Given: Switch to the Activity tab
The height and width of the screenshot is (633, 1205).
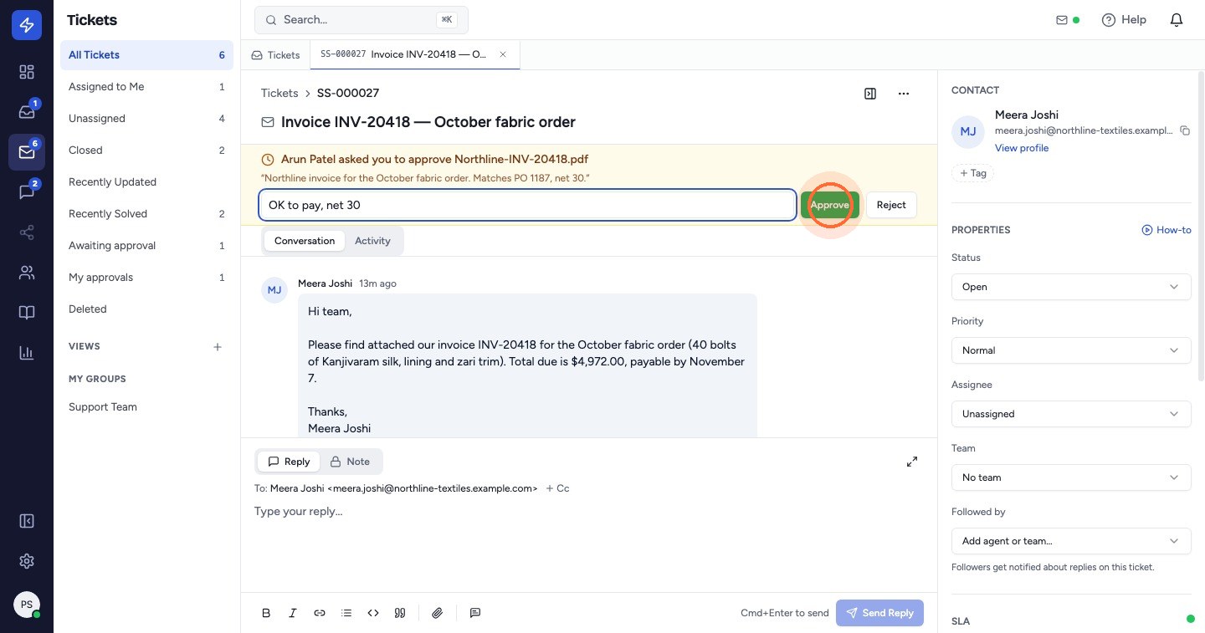Looking at the screenshot, I should [372, 241].
